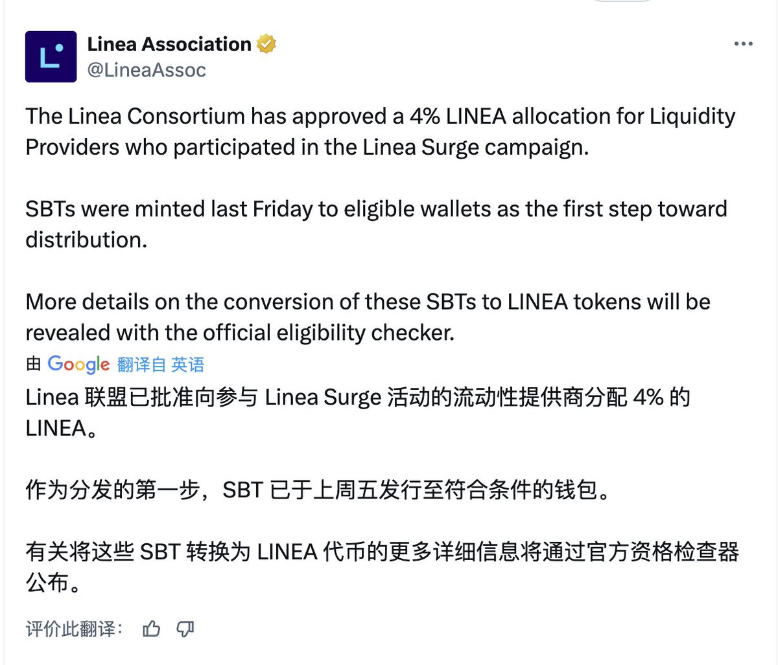The height and width of the screenshot is (665, 778).
Task: Click the Chinese paragraph starting 有关将这些 SBT
Action: pos(383,567)
